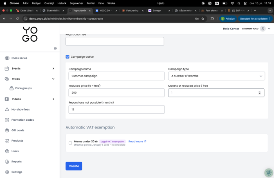Click stepper arrows on months field
Screen dimensions: 274x178
pyautogui.click(x=260, y=93)
